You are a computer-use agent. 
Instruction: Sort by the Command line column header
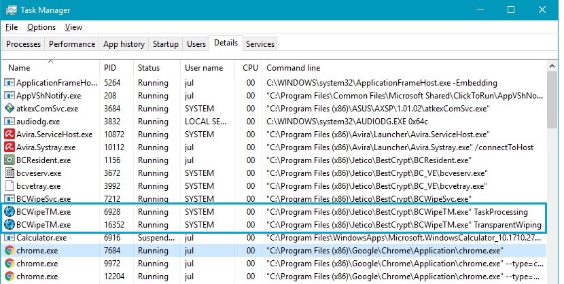pos(404,67)
